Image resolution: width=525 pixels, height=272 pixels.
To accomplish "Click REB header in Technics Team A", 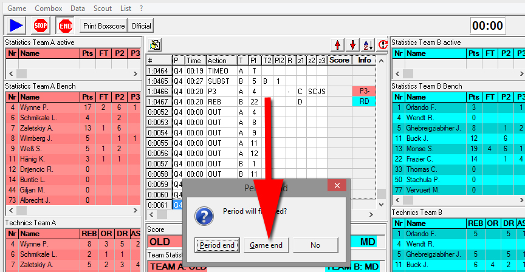I will [89, 234].
